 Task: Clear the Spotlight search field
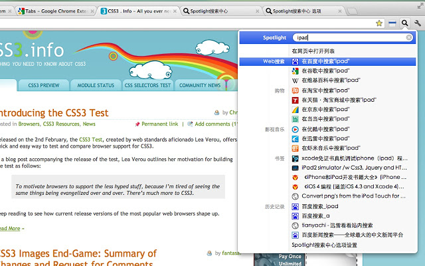pyautogui.click(x=409, y=37)
